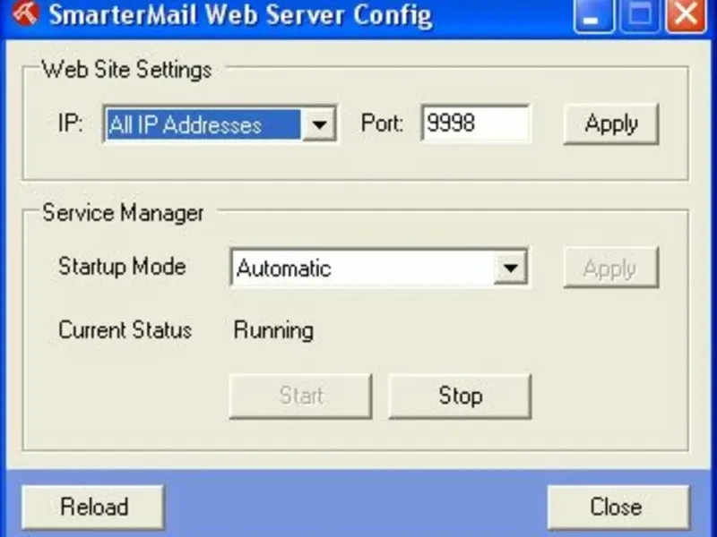Screen dimensions: 717x537
Task: Click the Web Site Settings group title
Action: coord(126,70)
